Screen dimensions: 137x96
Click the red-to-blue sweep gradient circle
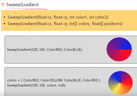click(119, 49)
